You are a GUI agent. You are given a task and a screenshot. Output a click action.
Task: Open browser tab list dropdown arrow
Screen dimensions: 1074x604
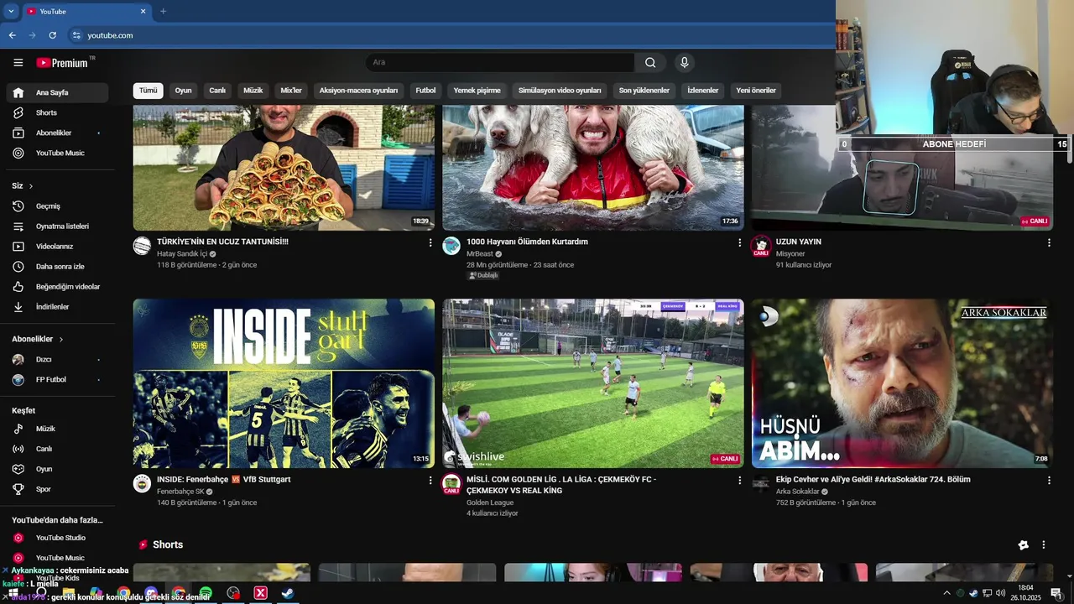pos(11,12)
